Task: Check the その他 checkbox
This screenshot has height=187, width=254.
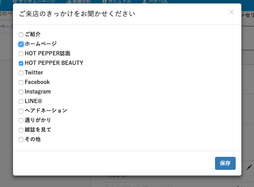Action: pos(21,140)
